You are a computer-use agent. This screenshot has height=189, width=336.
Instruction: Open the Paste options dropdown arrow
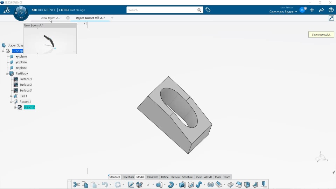[x=99, y=184]
